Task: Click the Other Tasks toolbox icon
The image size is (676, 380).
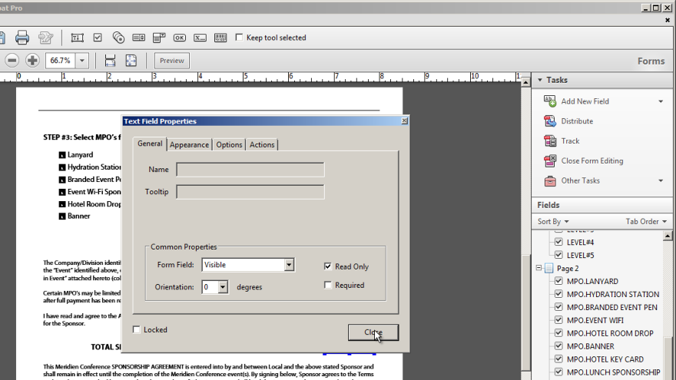Action: click(x=550, y=180)
